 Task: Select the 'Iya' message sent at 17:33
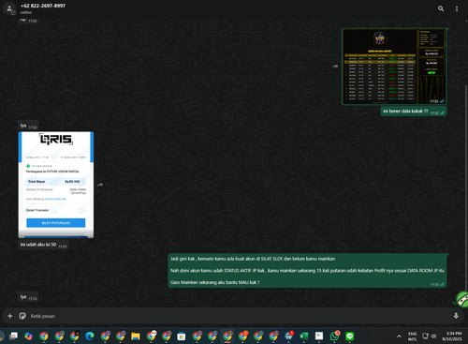point(28,297)
